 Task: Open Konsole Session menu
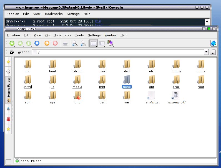[13, 14]
